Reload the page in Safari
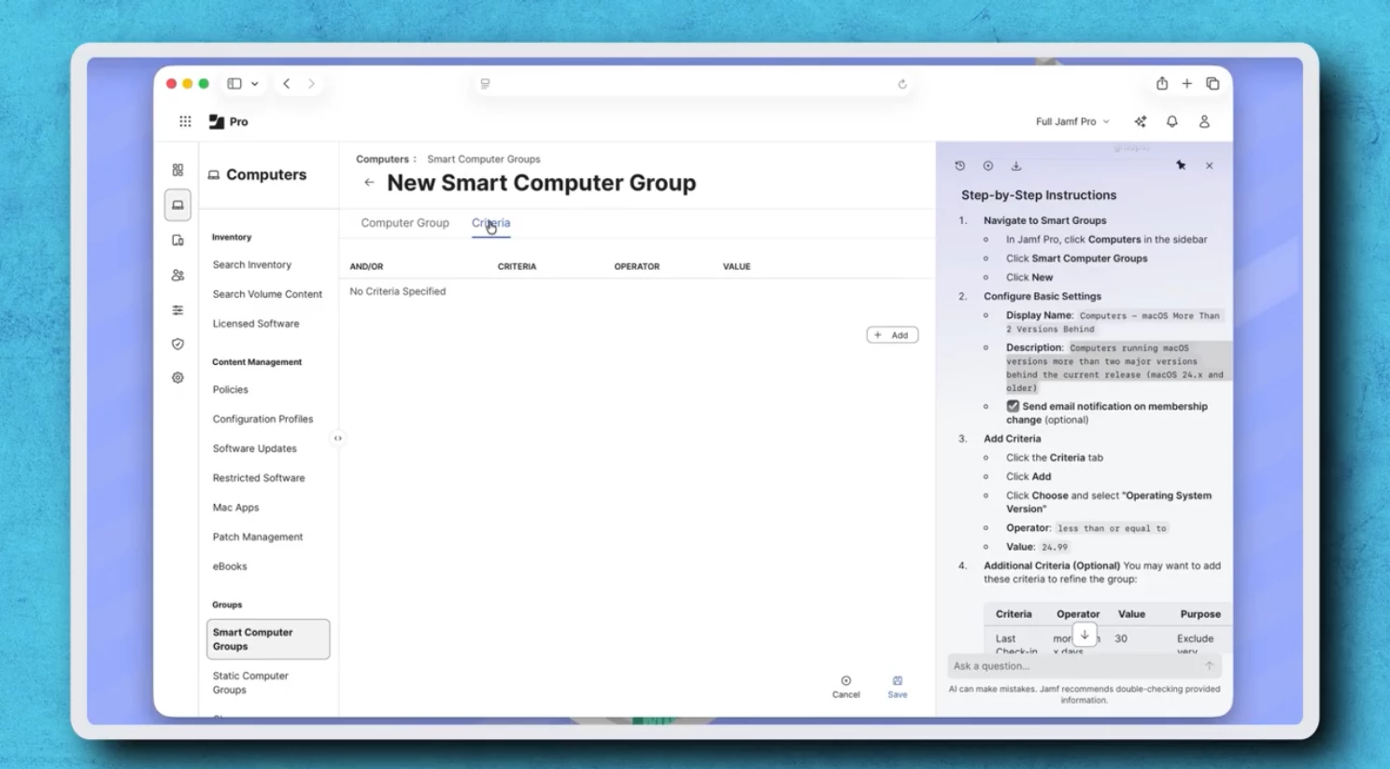The width and height of the screenshot is (1390, 769). pos(902,84)
